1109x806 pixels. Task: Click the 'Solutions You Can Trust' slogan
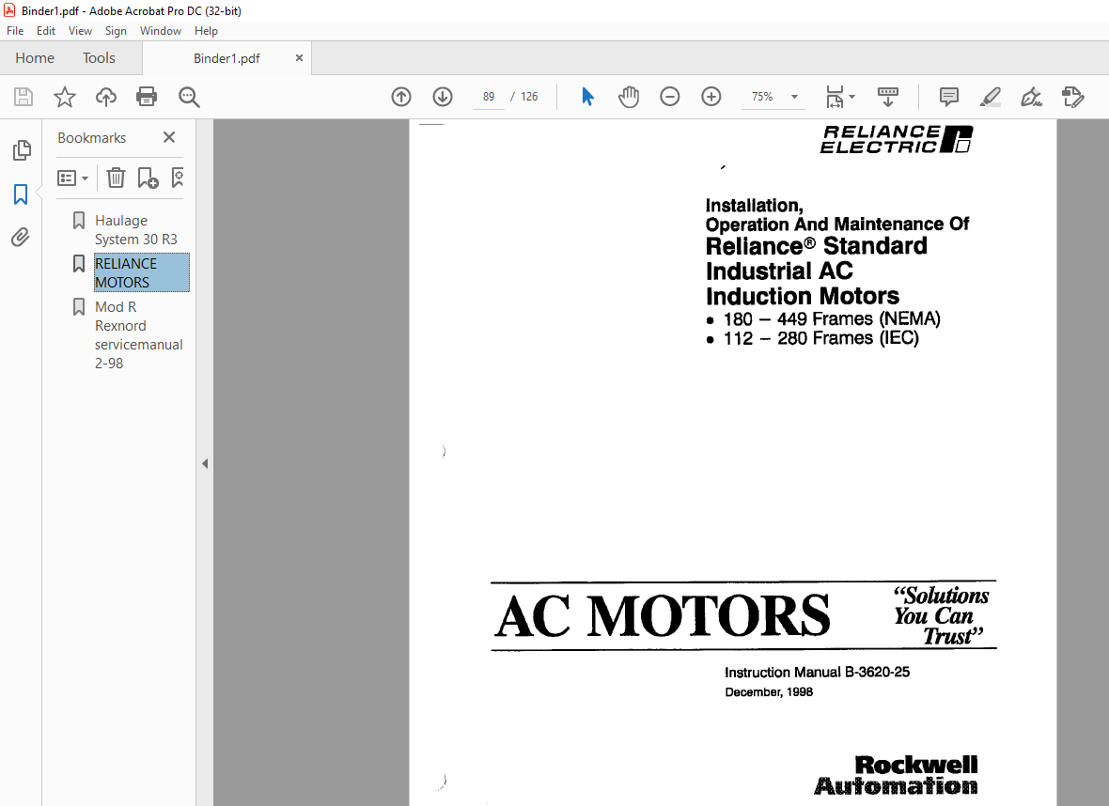[941, 615]
